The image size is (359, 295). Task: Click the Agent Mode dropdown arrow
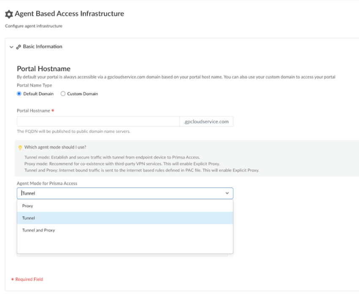tap(227, 193)
